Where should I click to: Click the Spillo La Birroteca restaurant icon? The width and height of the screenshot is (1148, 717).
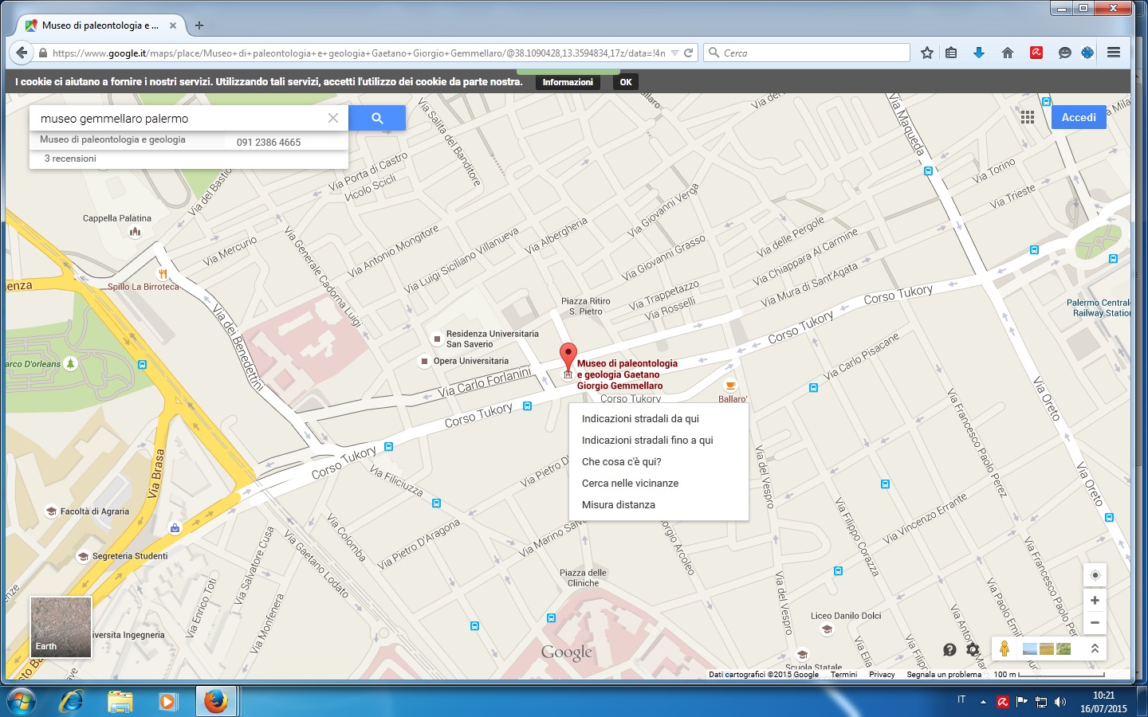[x=163, y=274]
